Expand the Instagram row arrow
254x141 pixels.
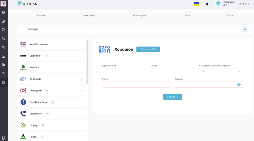(x=82, y=91)
